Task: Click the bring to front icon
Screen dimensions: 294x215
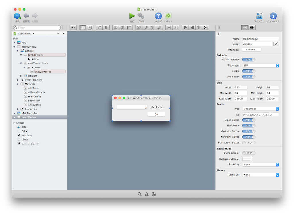Action: point(139,28)
